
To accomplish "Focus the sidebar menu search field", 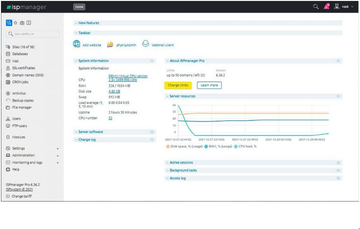I will [x=32, y=34].
